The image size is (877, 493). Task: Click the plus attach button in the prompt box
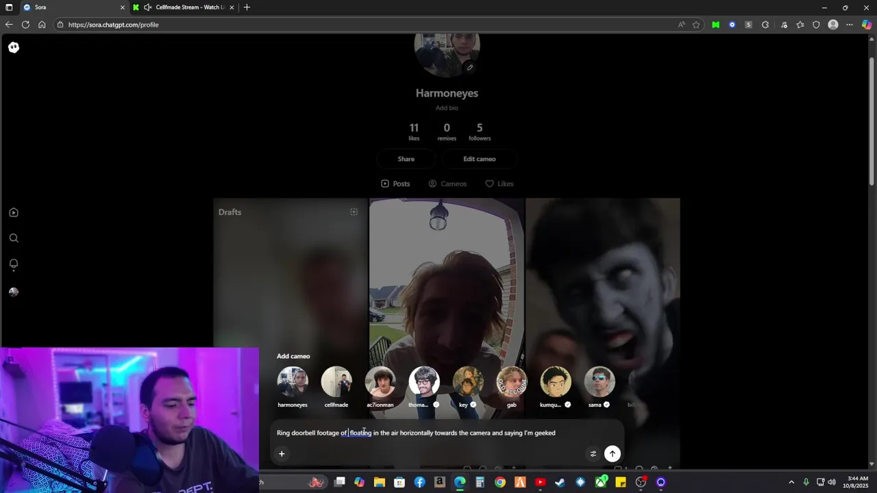[282, 453]
